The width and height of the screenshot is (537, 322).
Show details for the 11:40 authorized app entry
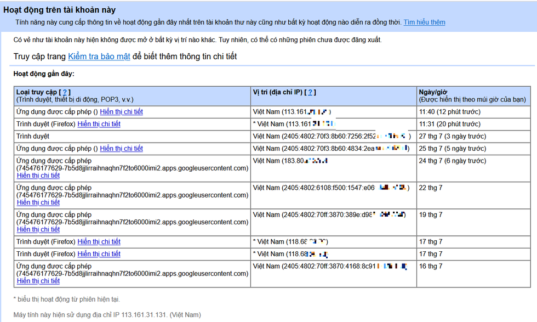[x=121, y=112]
